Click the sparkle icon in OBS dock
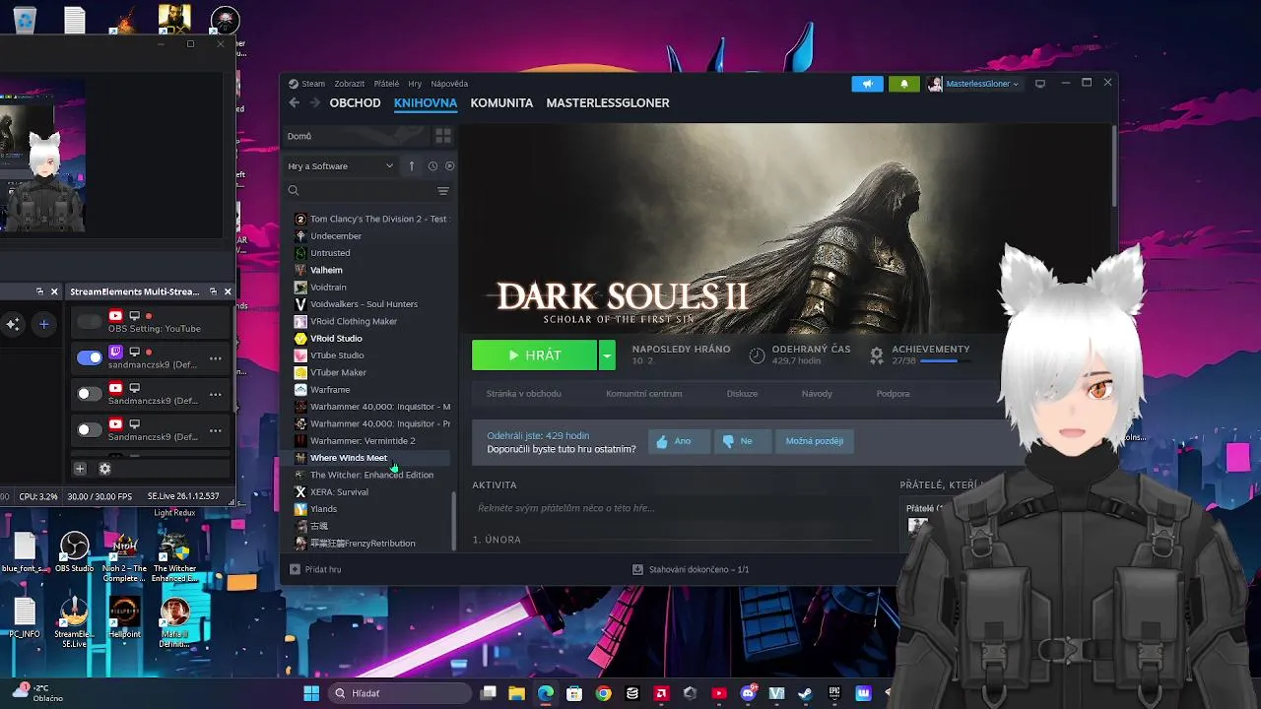 click(x=12, y=324)
